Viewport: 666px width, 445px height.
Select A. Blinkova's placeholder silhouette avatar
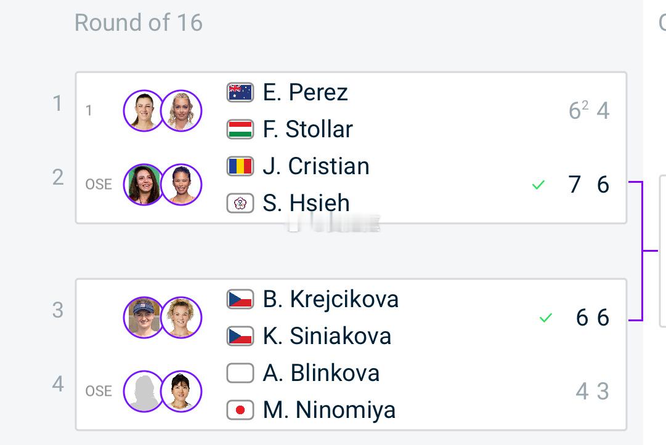(x=144, y=391)
